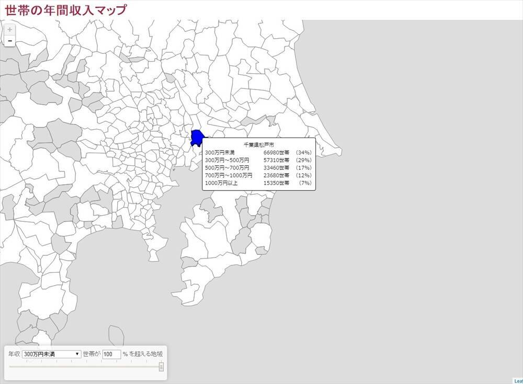Image resolution: width=523 pixels, height=384 pixels.
Task: Click the slider handle at the right end
Action: (x=161, y=367)
